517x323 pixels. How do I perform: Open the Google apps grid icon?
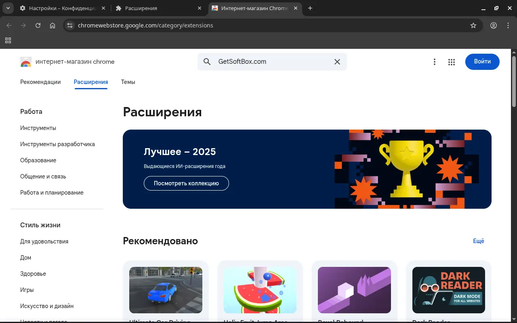(x=452, y=62)
